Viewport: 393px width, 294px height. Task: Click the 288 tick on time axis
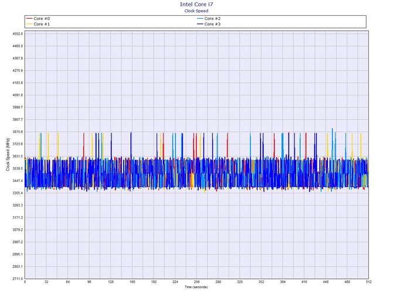tap(218, 282)
